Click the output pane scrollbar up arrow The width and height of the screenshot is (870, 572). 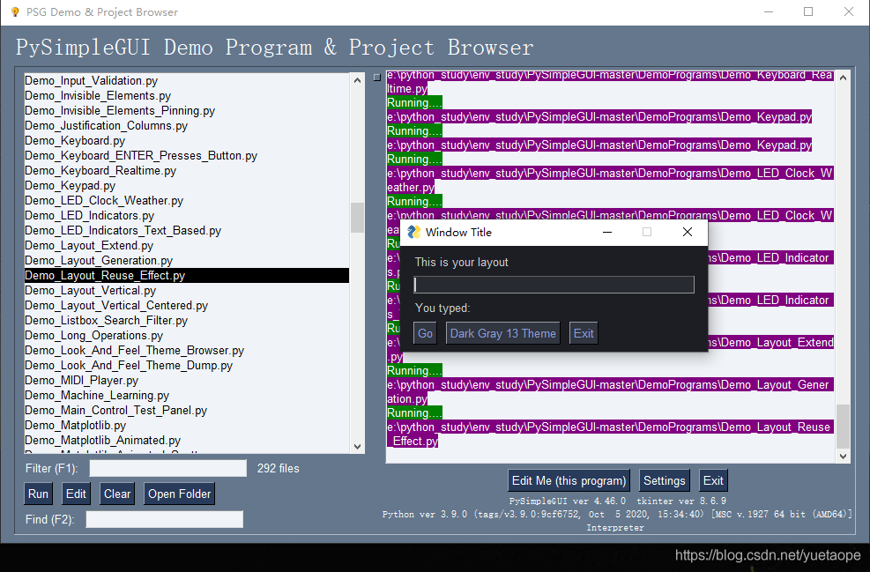tap(844, 78)
